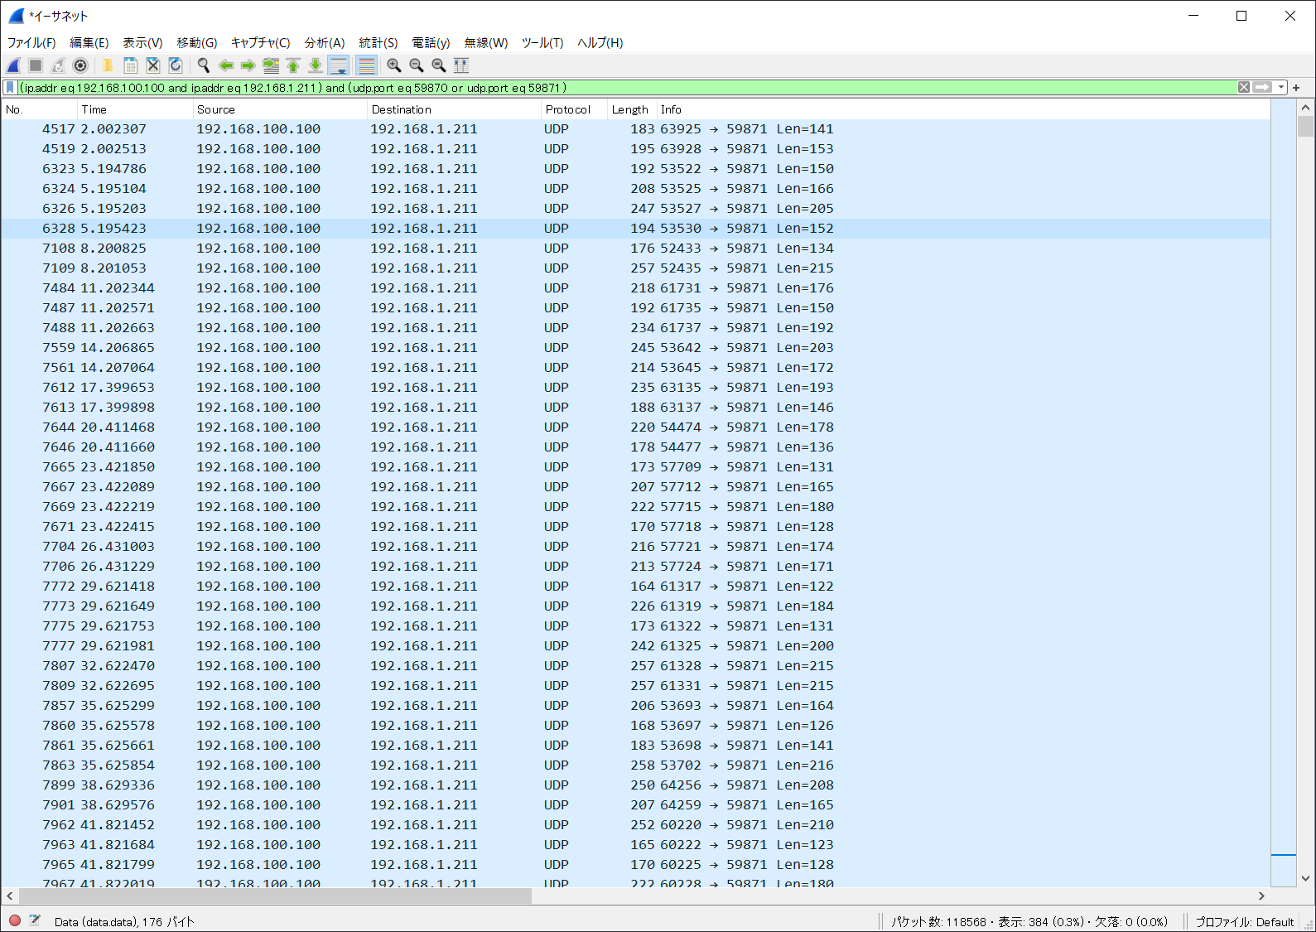The image size is (1316, 932).
Task: Click the vertical scrollbar thumb
Action: pos(1306,126)
